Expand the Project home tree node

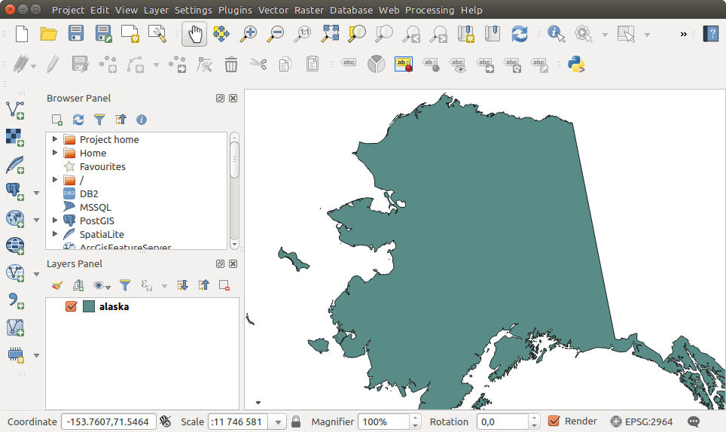[x=55, y=139]
